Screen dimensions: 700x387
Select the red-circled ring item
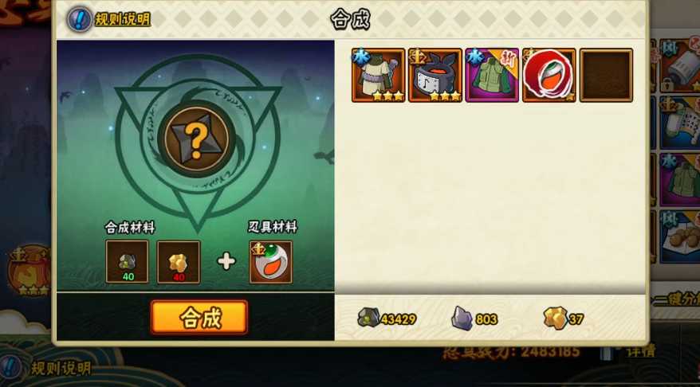(x=549, y=76)
